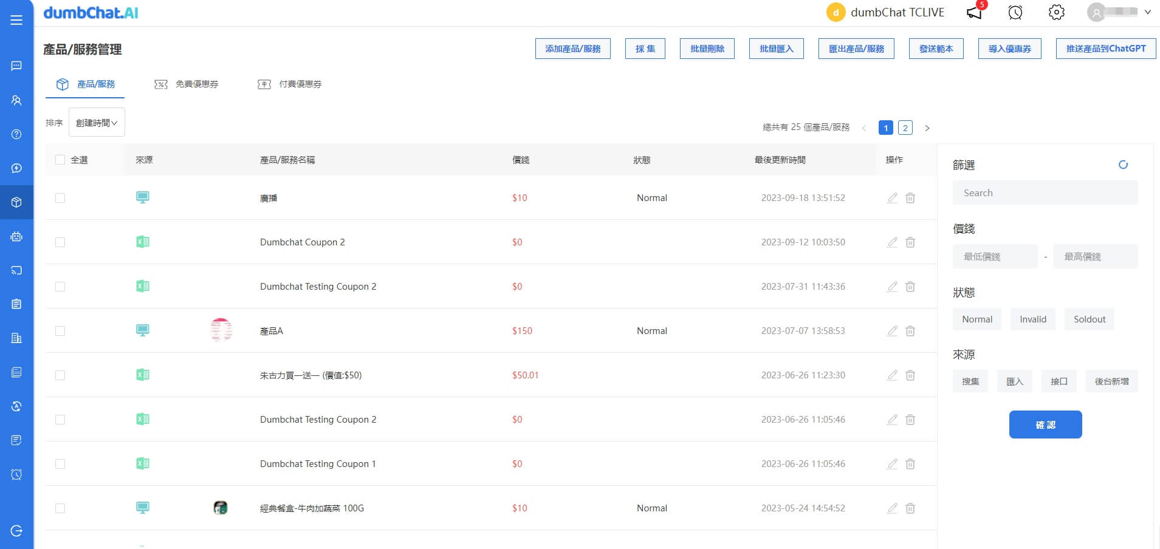This screenshot has height=549, width=1160.
Task: Tick the checkbox for Testing Coupon 1
Action: [x=60, y=464]
